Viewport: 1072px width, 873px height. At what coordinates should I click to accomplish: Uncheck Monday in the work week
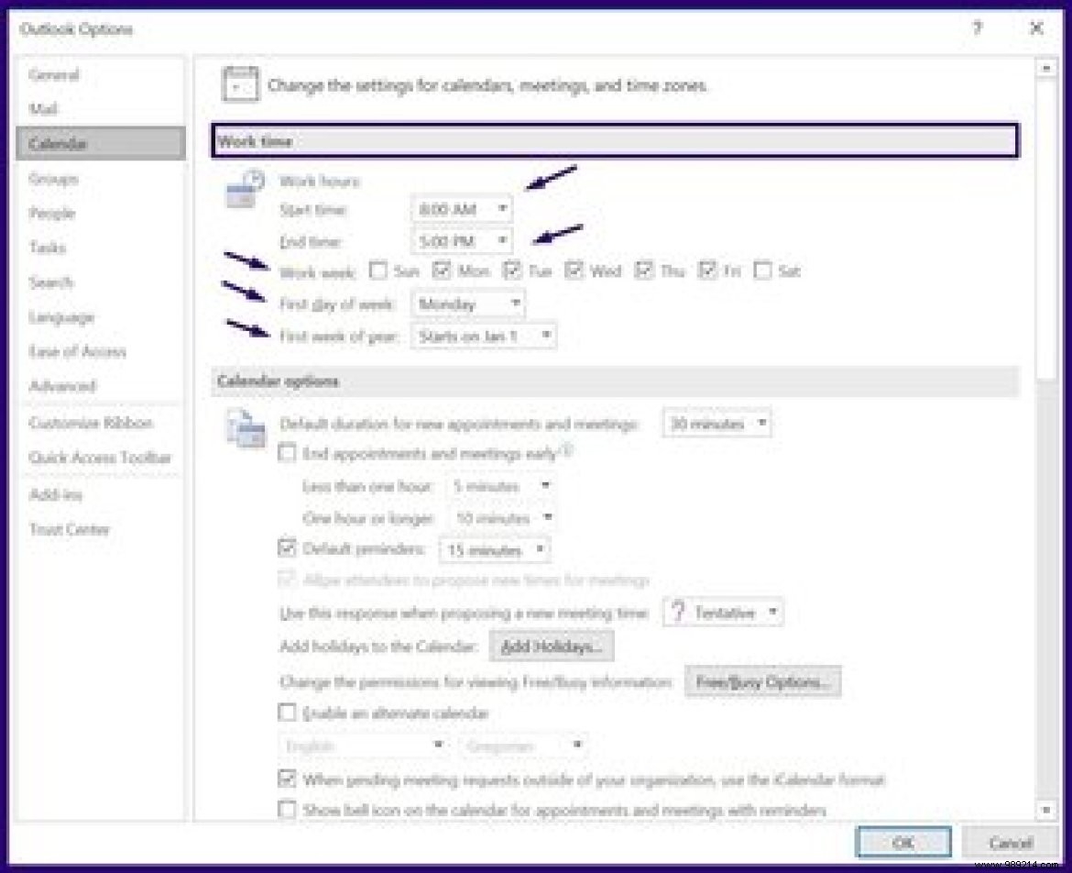click(x=444, y=271)
